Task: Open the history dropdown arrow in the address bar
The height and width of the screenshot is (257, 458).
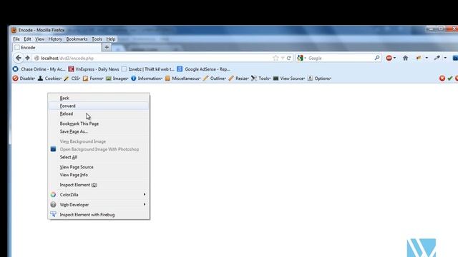Action: pos(283,59)
